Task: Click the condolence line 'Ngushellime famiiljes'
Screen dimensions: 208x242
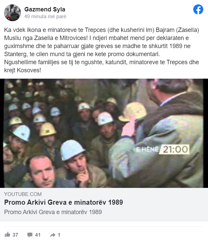Action: [101, 66]
